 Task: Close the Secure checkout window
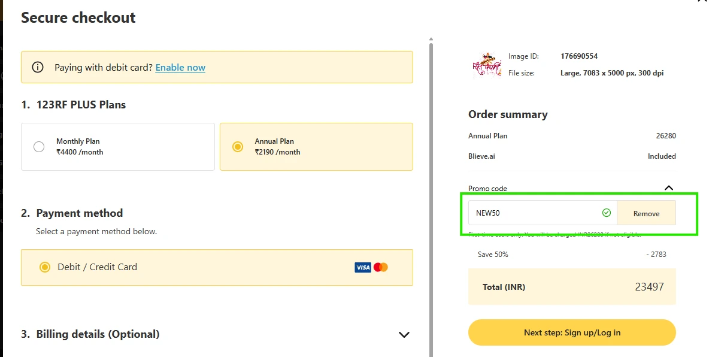click(x=703, y=3)
